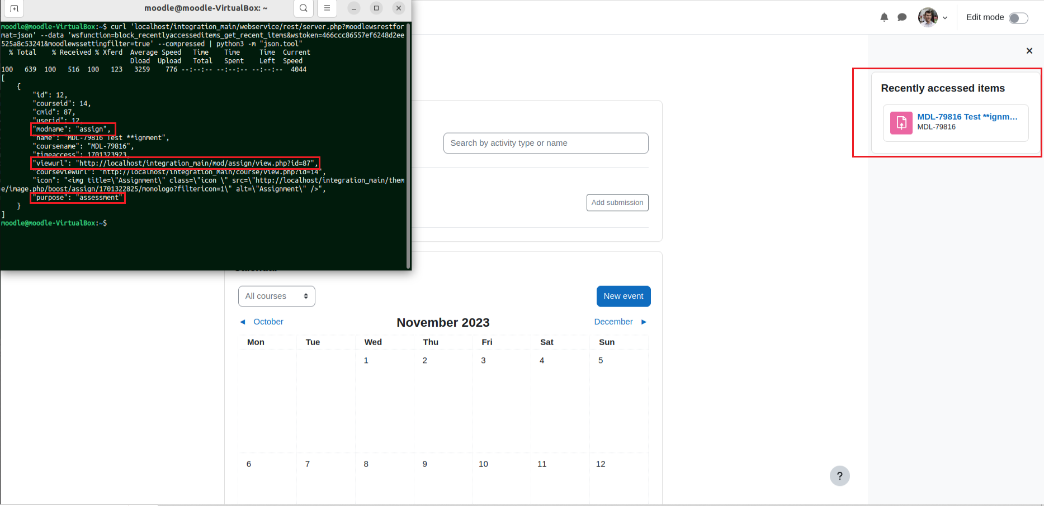1044x506 pixels.
Task: Open the notifications bell icon
Action: coord(884,17)
